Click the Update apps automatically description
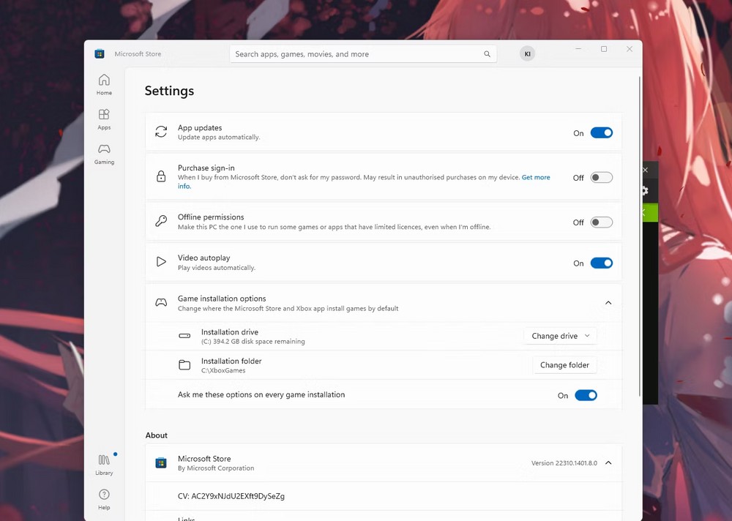Viewport: 732px width, 521px height. point(219,138)
